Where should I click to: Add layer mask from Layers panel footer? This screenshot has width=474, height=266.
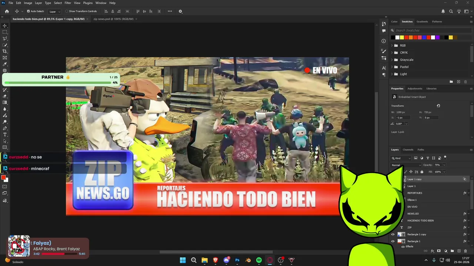(x=439, y=251)
